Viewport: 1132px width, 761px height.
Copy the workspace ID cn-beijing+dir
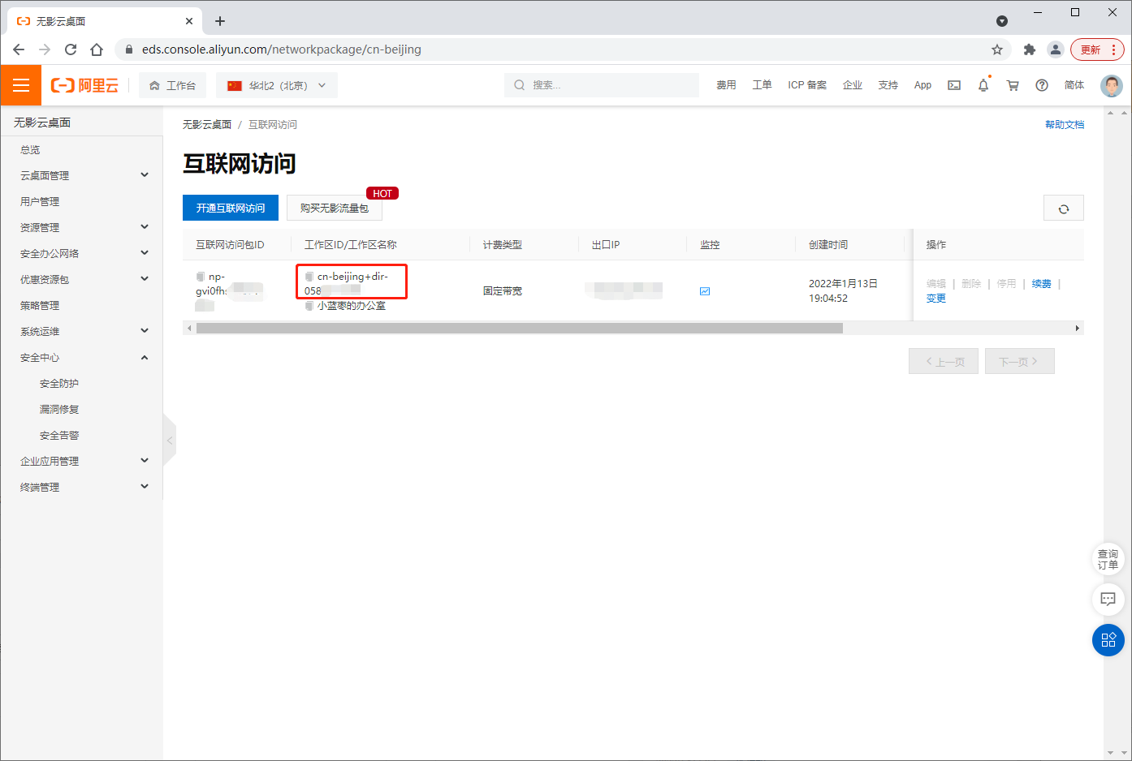pos(309,277)
